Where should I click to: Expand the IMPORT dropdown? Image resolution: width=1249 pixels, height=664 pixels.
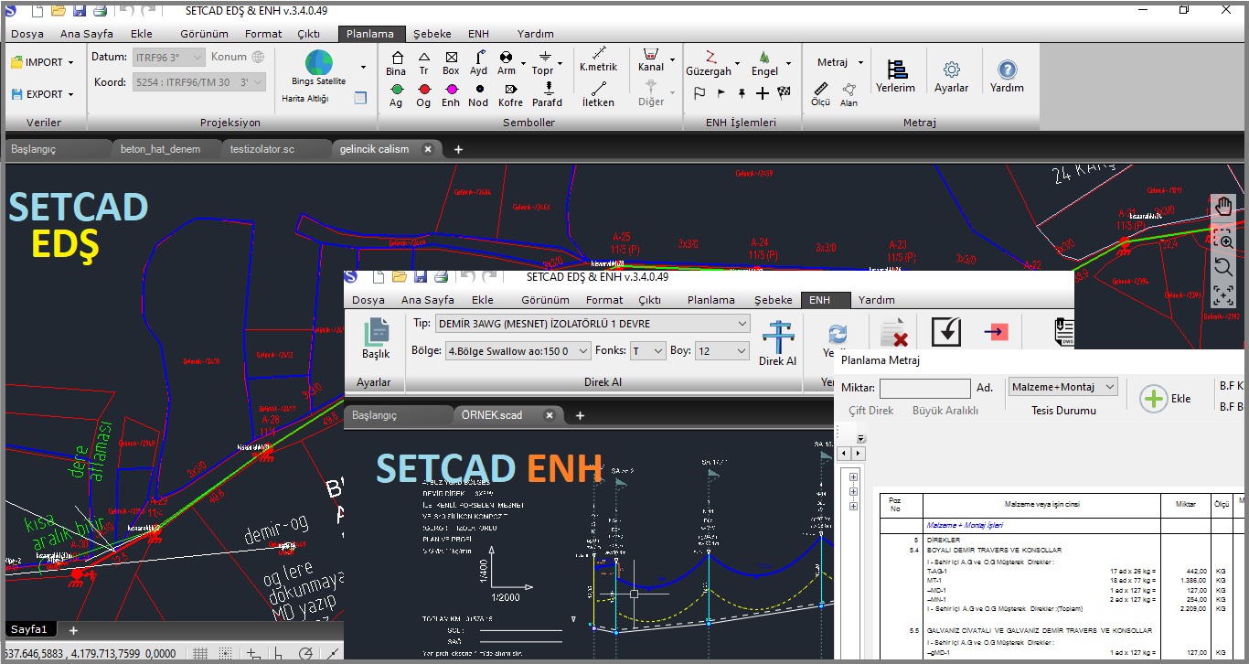(x=70, y=62)
